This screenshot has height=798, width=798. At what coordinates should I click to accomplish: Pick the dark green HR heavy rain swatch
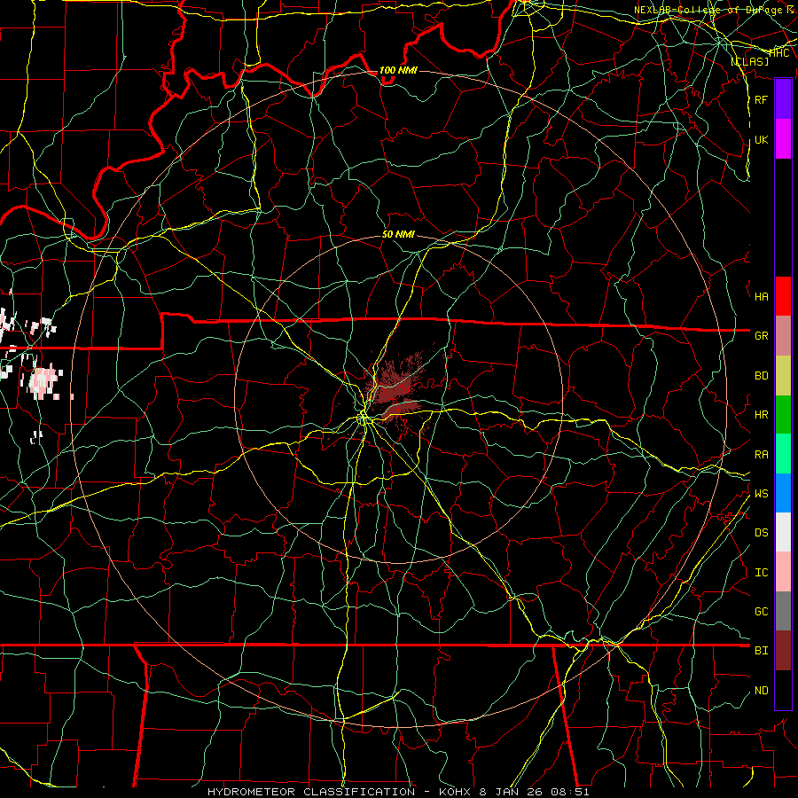click(783, 415)
